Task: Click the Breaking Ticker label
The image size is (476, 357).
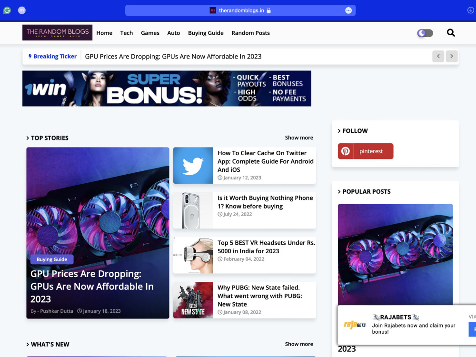Action: pyautogui.click(x=52, y=57)
